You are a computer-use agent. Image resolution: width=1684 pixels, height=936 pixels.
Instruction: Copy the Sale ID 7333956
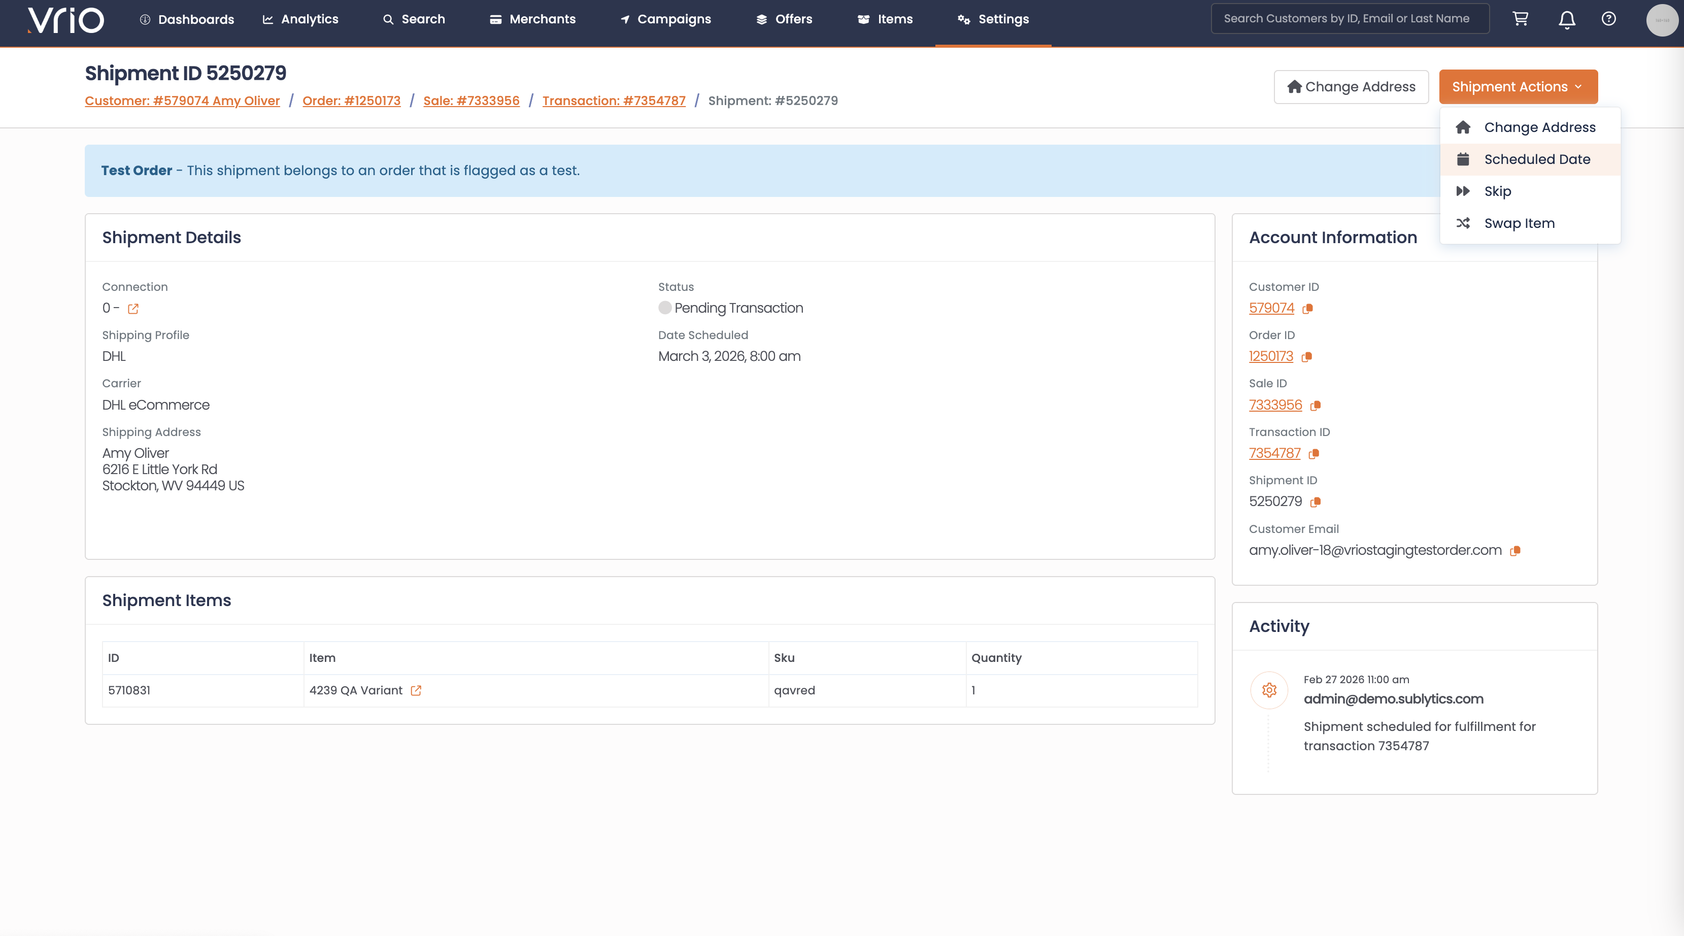pos(1316,405)
